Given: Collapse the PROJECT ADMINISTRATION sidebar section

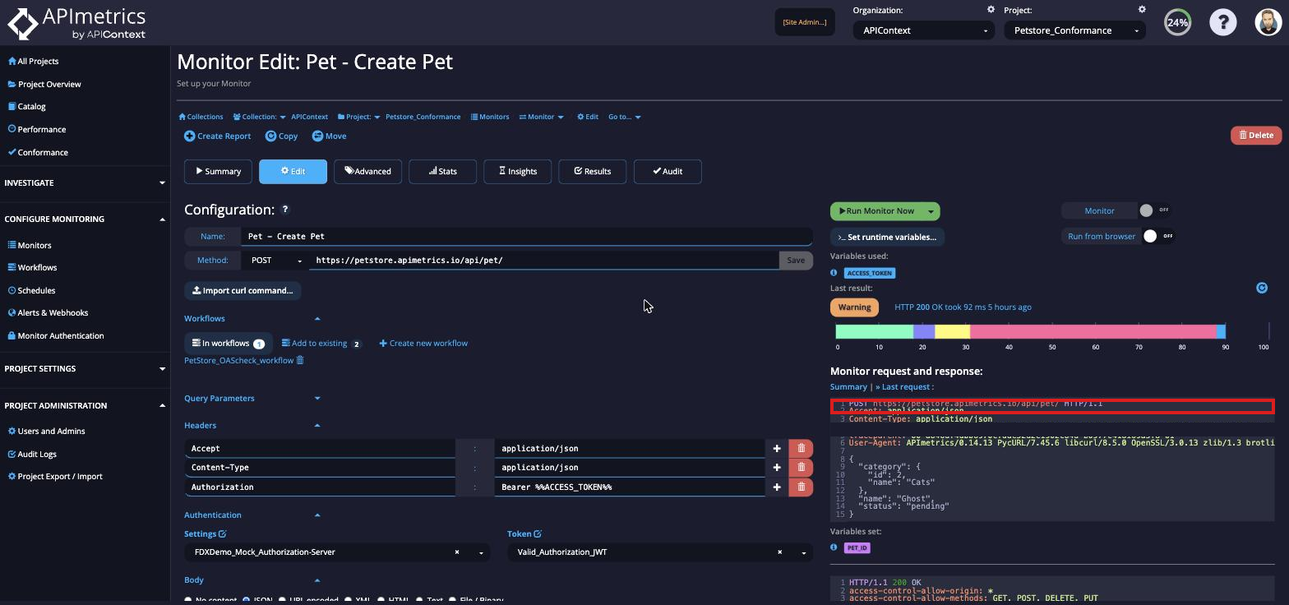Looking at the screenshot, I should pos(162,405).
